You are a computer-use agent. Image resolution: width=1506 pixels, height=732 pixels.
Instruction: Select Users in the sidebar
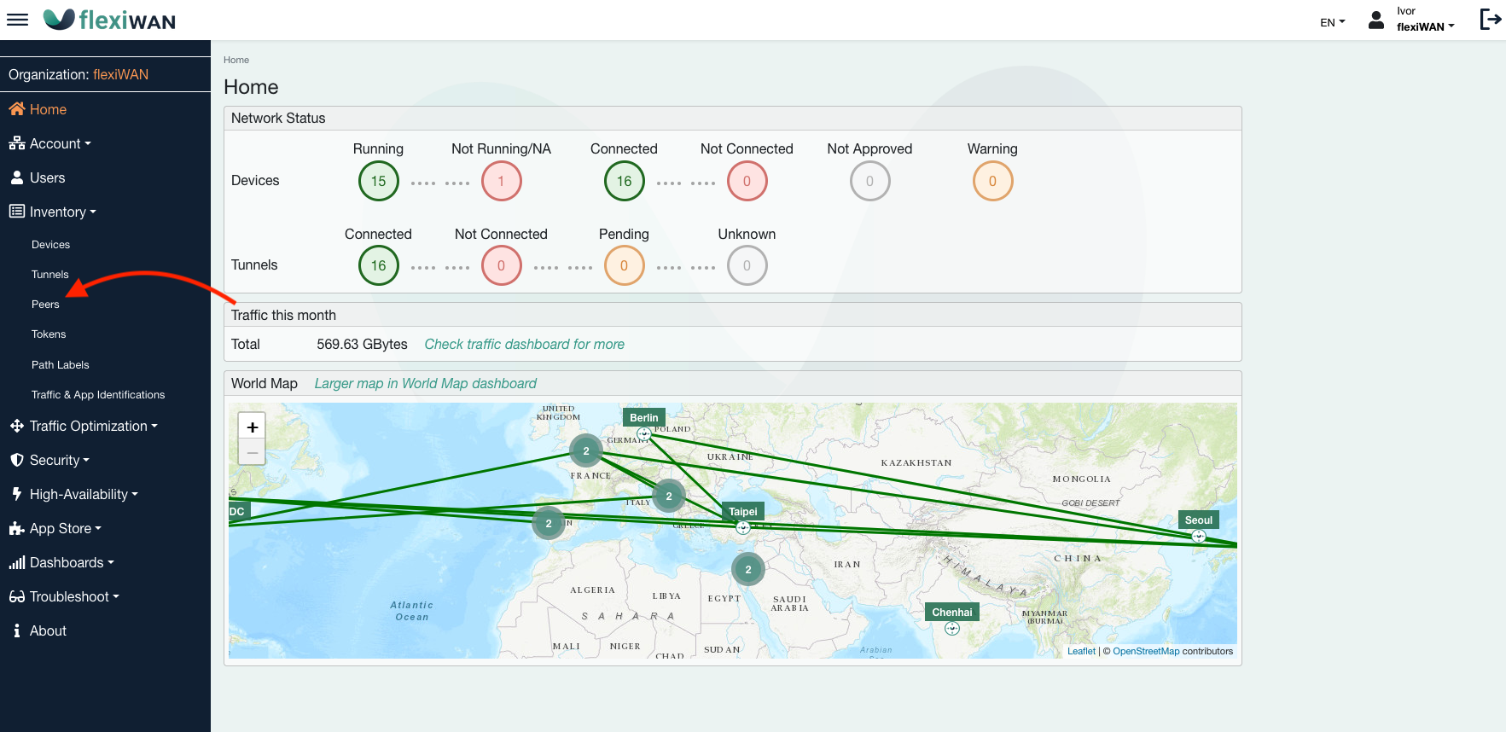[47, 177]
